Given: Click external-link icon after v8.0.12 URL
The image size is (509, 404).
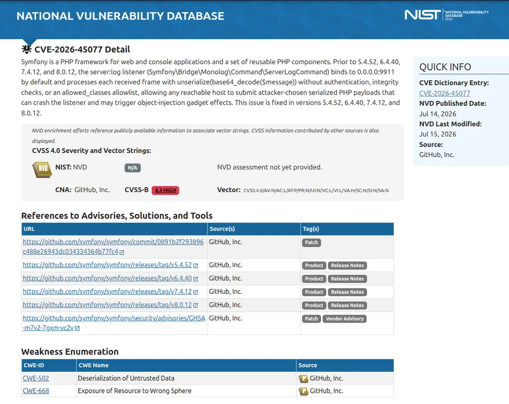Looking at the screenshot, I should (x=195, y=305).
